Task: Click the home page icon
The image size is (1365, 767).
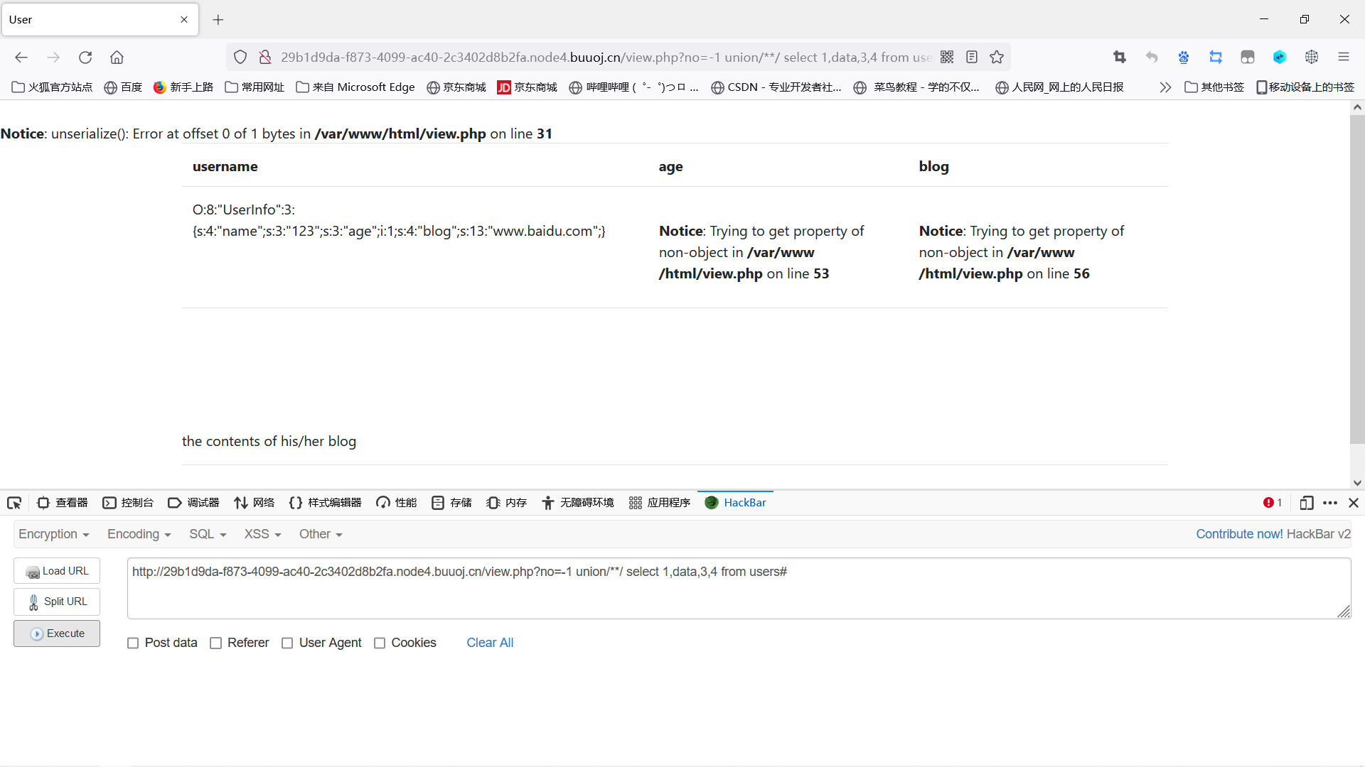Action: (117, 58)
